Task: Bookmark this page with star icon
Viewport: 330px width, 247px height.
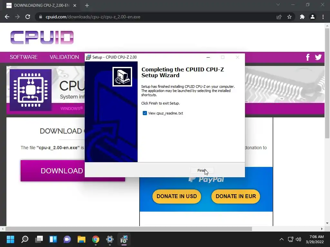Action: click(289, 17)
